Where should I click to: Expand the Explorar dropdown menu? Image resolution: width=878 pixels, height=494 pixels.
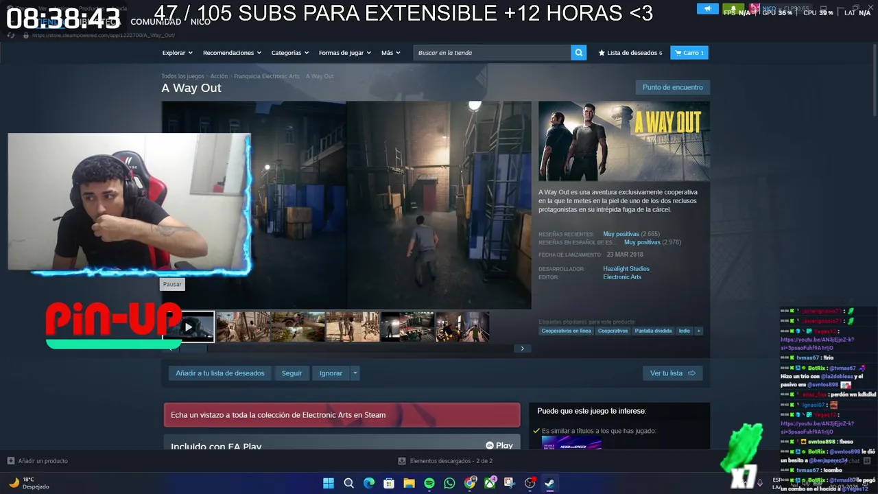(177, 53)
